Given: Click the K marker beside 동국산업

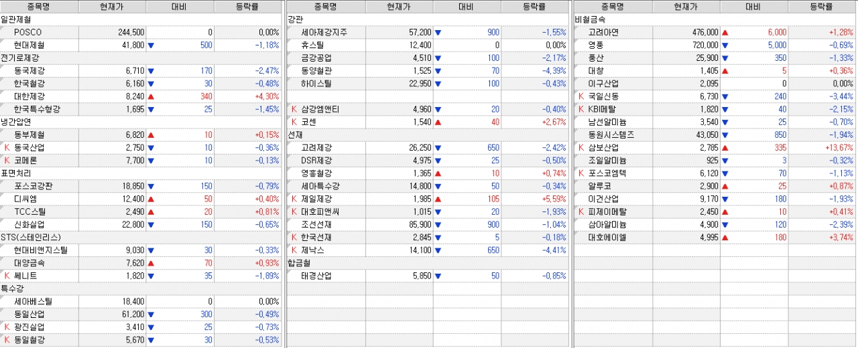Looking at the screenshot, I should coord(7,148).
